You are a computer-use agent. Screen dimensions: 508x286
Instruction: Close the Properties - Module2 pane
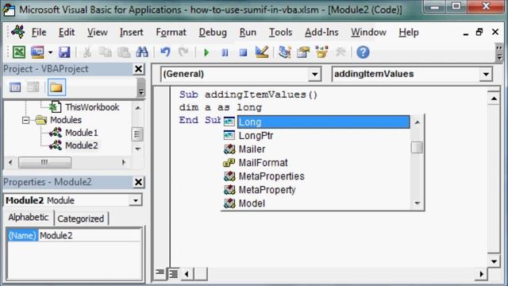click(x=138, y=182)
